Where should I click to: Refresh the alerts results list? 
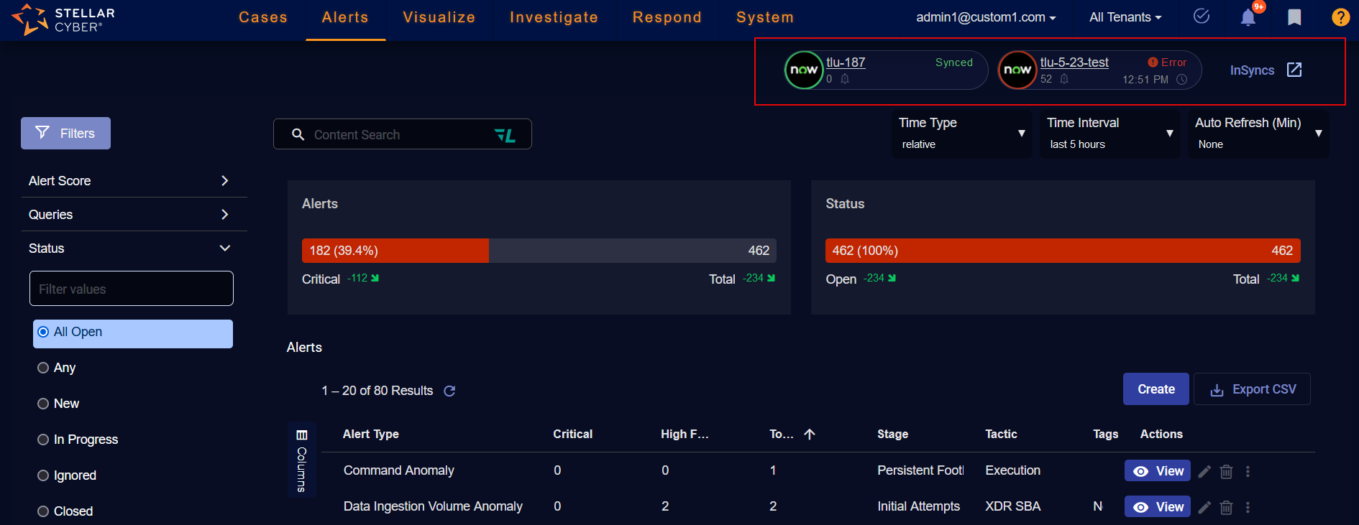449,391
